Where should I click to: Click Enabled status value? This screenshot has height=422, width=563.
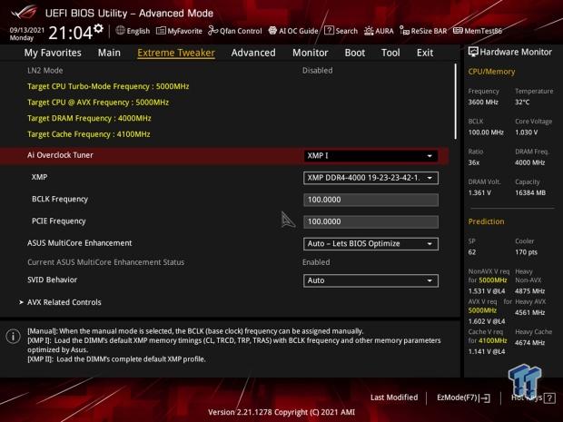pos(316,262)
